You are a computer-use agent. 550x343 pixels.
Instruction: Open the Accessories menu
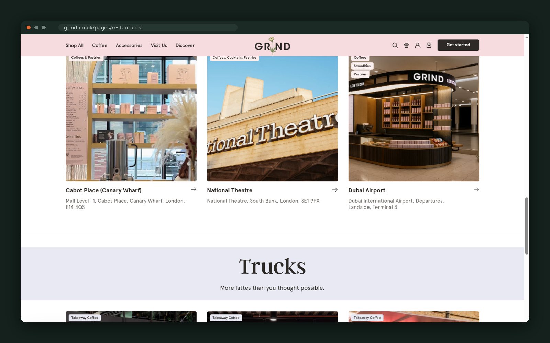click(x=129, y=45)
